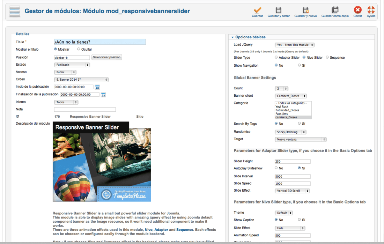Screen dimensions: 384x244
Task: Set Show Navigation to No
Action: 276,65
